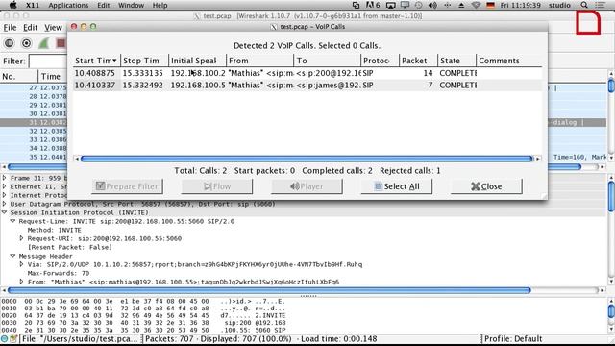
Task: Click the Spotlight search magnifier icon
Action: coord(584,5)
